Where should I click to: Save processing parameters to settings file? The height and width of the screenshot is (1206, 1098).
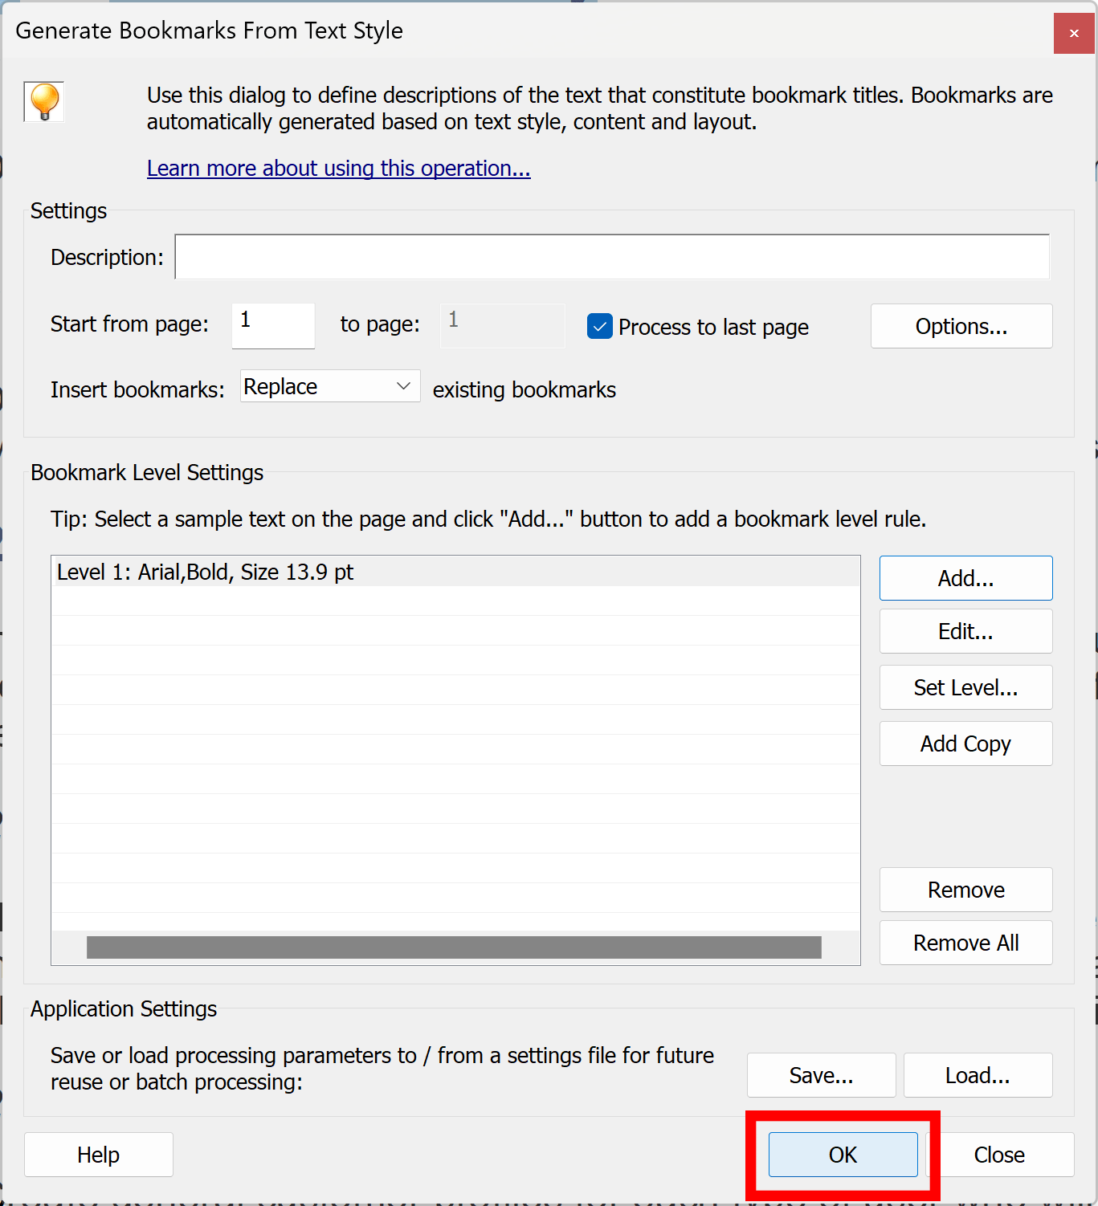(x=821, y=1075)
